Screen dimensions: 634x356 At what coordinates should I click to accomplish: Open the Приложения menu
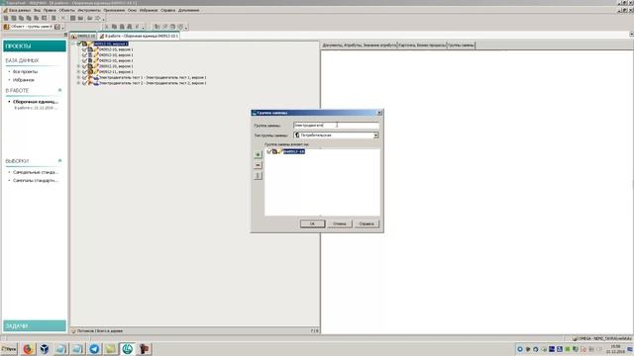114,10
